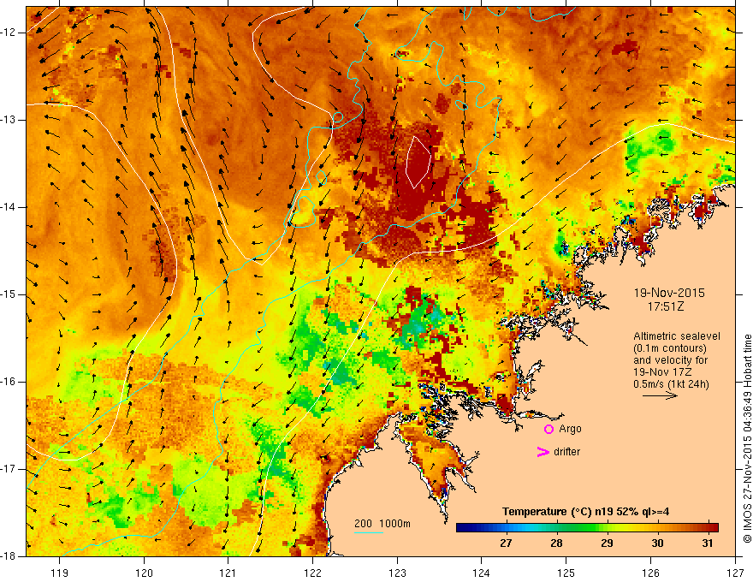Click longitude label '122'
The width and height of the screenshot is (753, 582).
(312, 573)
